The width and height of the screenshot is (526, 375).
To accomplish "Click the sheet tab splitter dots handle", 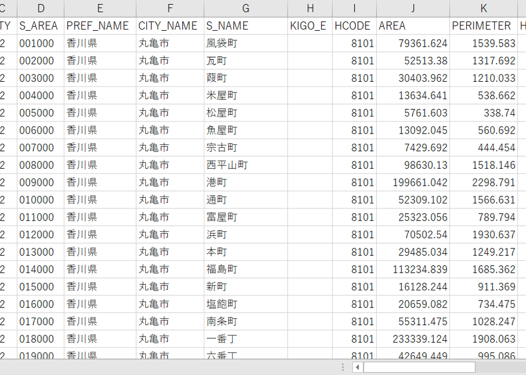I will tap(343, 367).
